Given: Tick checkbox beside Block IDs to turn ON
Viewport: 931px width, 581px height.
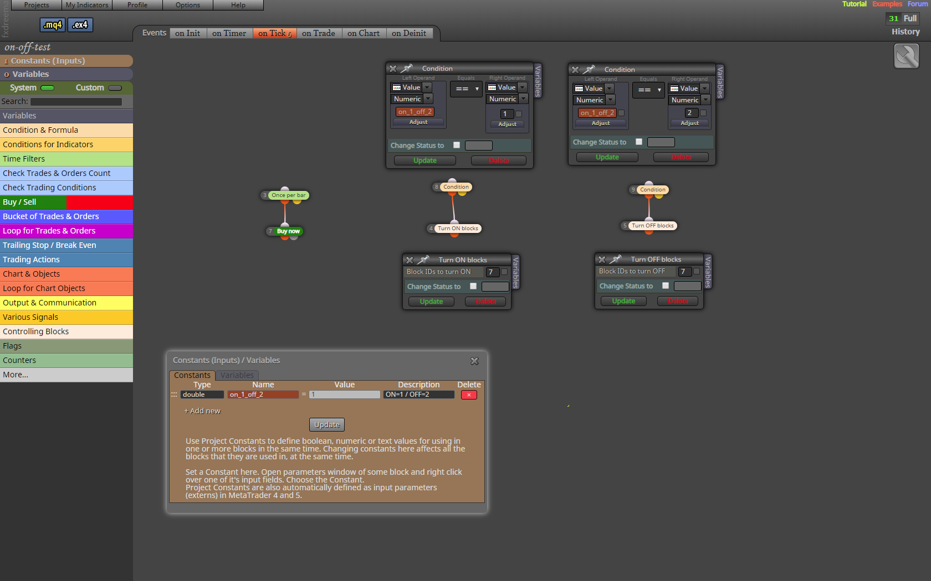Looking at the screenshot, I should click(x=504, y=272).
